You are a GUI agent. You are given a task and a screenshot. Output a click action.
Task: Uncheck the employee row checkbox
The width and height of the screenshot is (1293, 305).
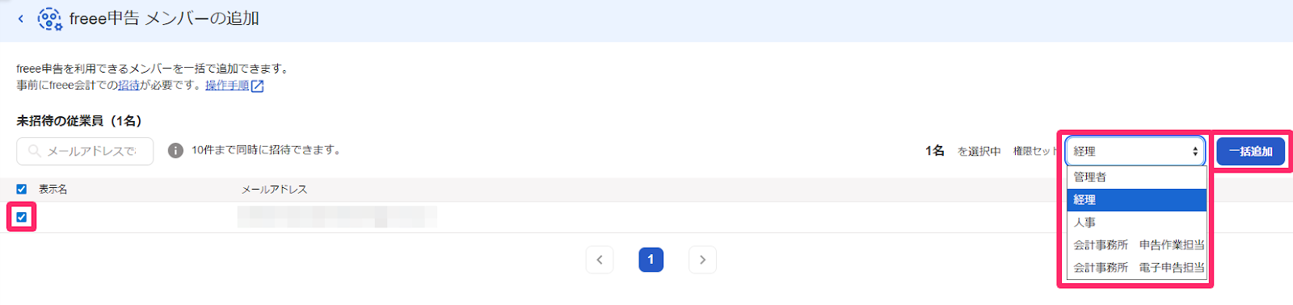[x=22, y=217]
